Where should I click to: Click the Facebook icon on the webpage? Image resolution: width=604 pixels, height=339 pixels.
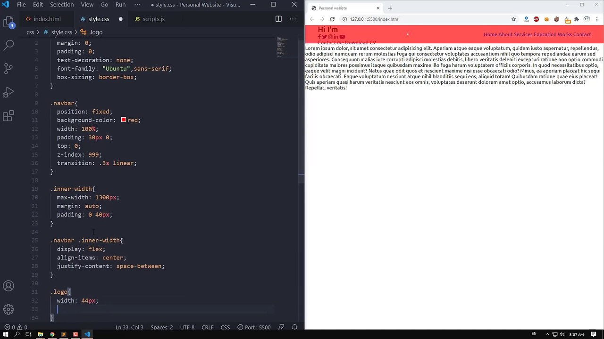[x=319, y=37]
